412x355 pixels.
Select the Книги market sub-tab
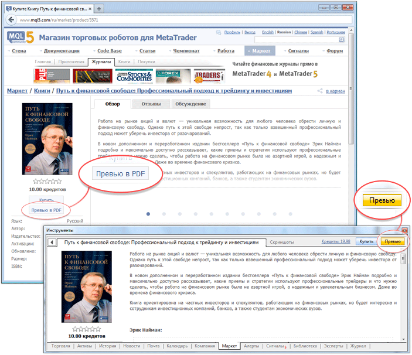[124, 62]
